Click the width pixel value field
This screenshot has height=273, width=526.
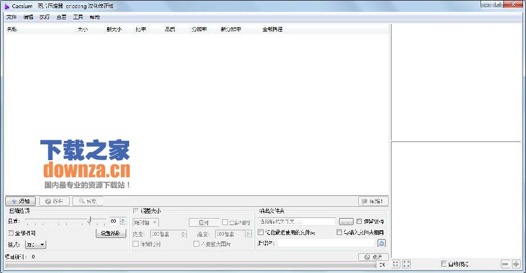tap(165, 234)
